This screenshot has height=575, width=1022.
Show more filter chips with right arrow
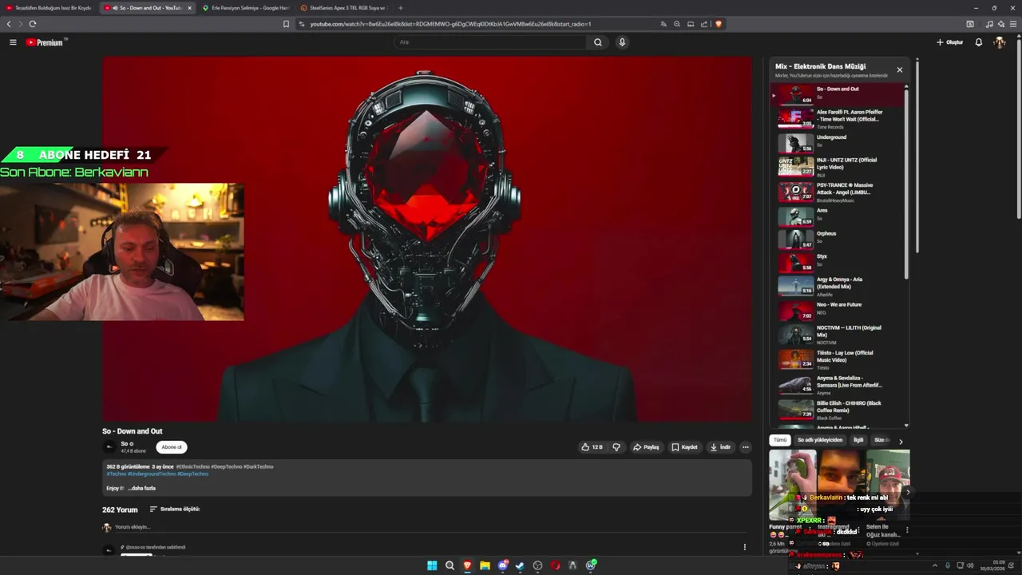tap(901, 441)
